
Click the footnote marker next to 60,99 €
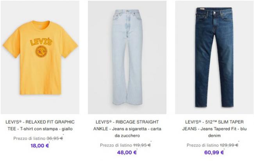tap(224, 149)
